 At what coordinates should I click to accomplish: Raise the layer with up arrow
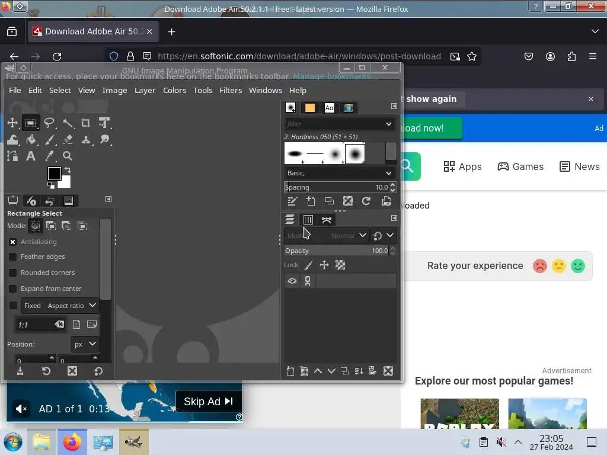point(318,371)
